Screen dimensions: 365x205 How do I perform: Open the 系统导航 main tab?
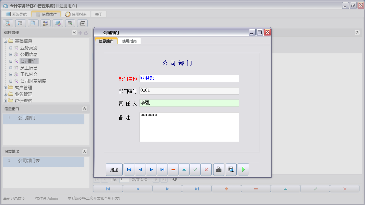[x=16, y=14]
